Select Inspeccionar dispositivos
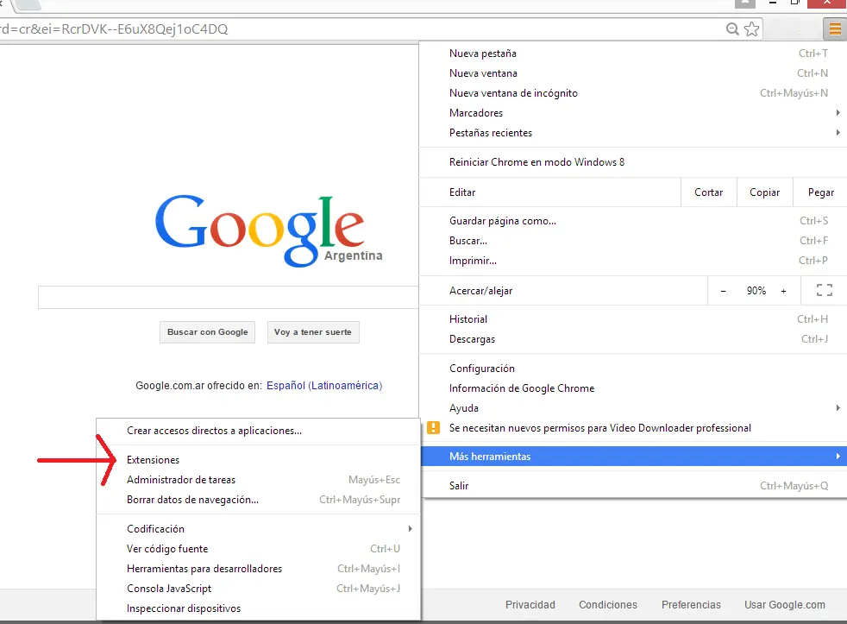The image size is (847, 624). point(258,608)
